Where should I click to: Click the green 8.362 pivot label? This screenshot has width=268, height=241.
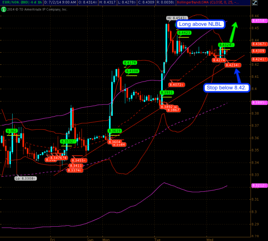[12, 131]
